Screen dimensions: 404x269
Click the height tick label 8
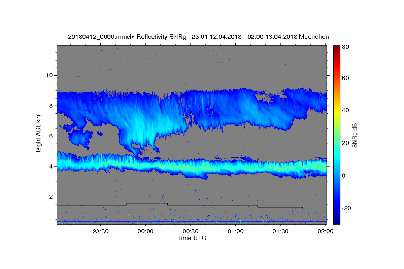coord(51,106)
